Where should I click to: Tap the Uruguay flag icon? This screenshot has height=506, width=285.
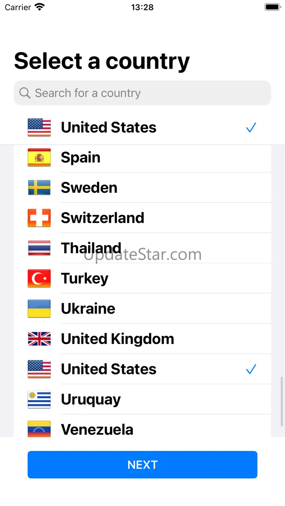point(39,399)
